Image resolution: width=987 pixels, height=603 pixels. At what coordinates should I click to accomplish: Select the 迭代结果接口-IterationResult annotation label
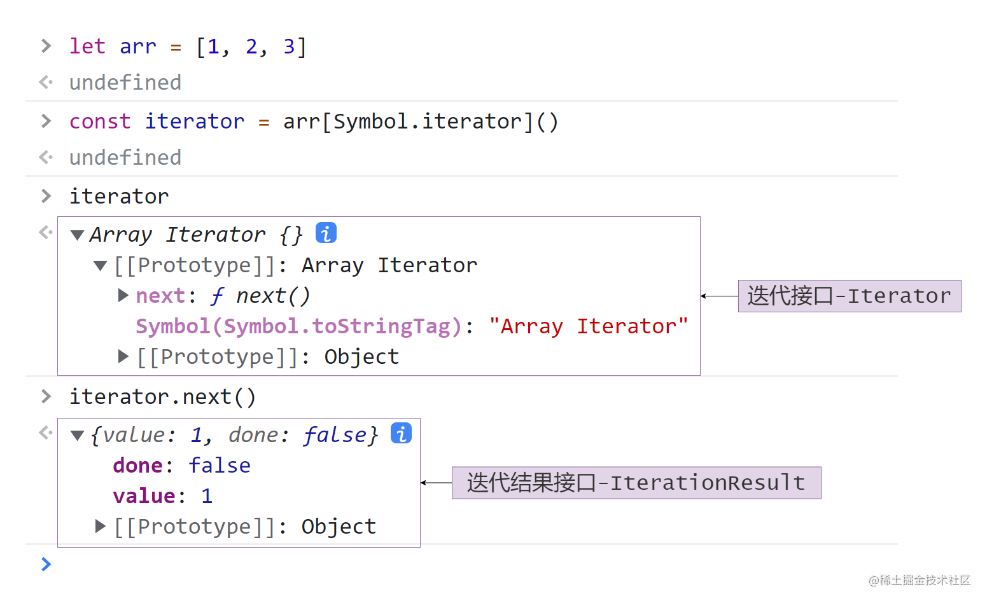coord(636,482)
